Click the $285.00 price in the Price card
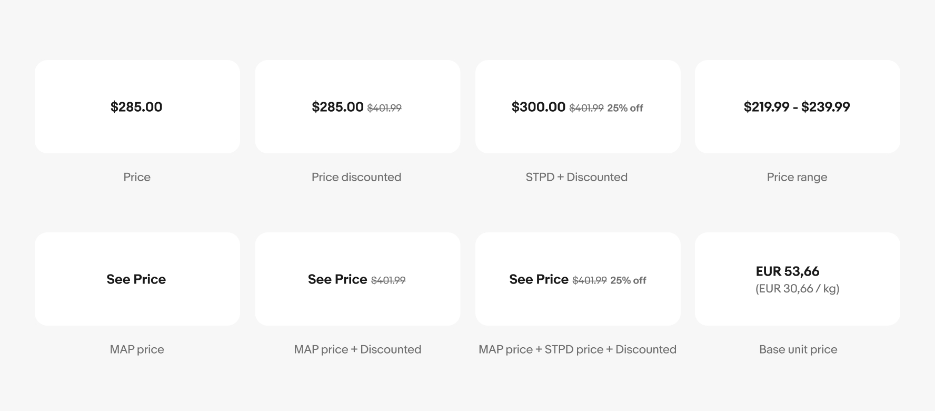 click(x=136, y=107)
